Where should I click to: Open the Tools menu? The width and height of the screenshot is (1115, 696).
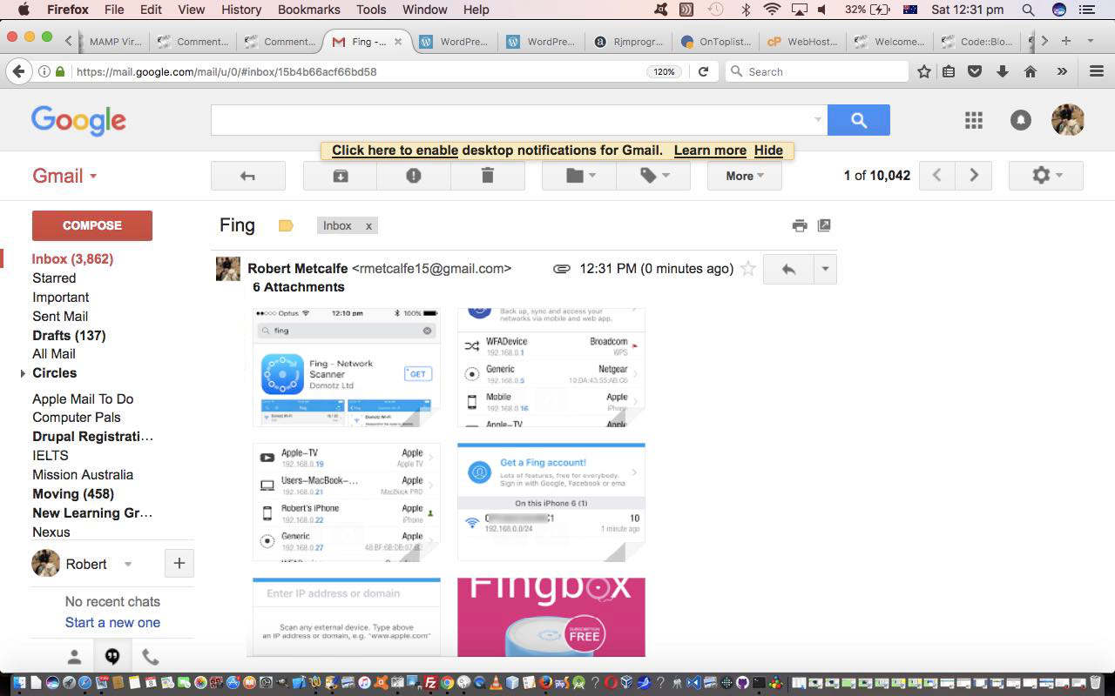371,10
